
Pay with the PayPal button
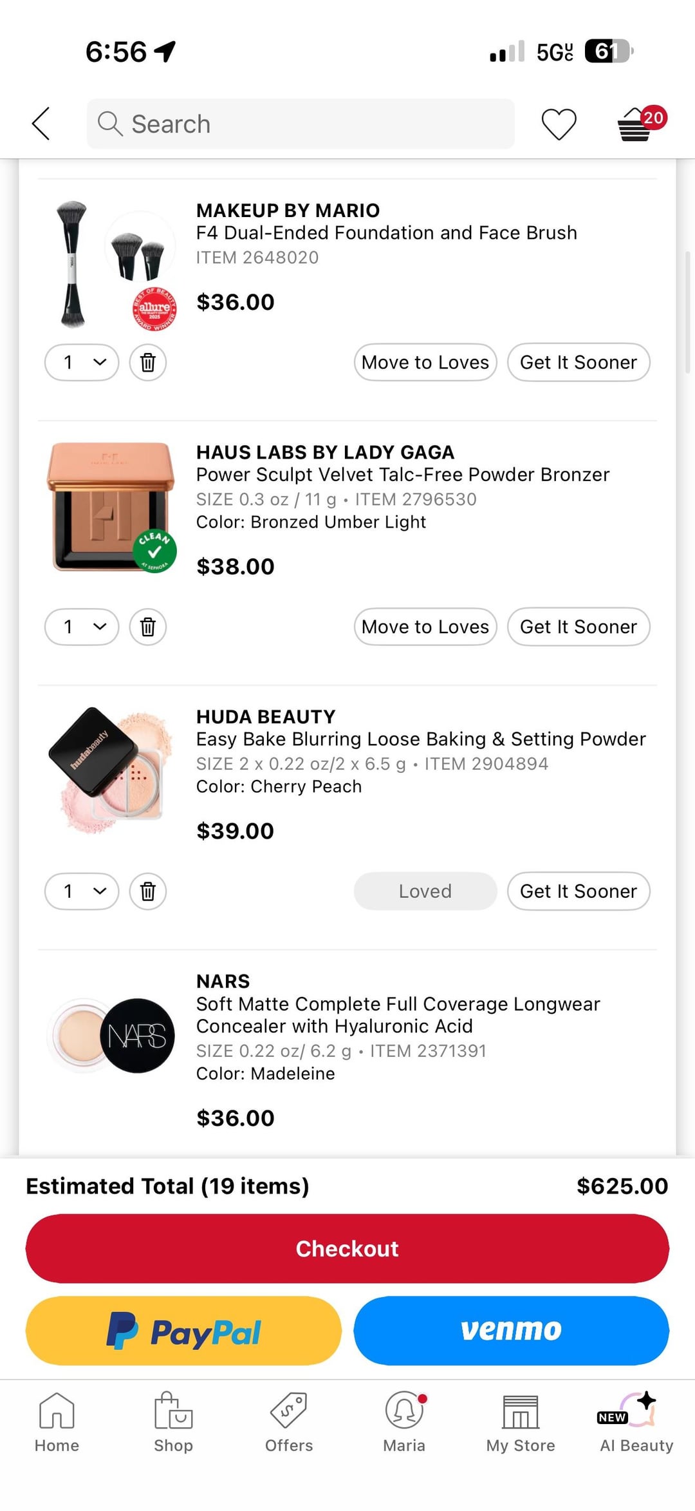tap(183, 1331)
